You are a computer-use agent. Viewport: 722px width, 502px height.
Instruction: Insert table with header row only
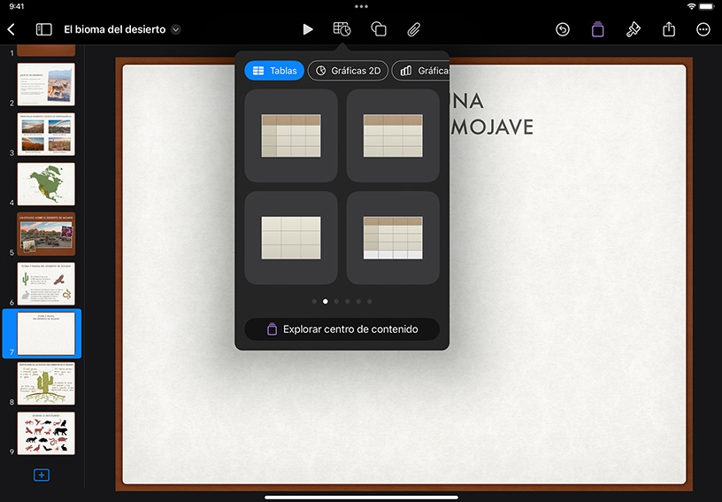click(393, 135)
